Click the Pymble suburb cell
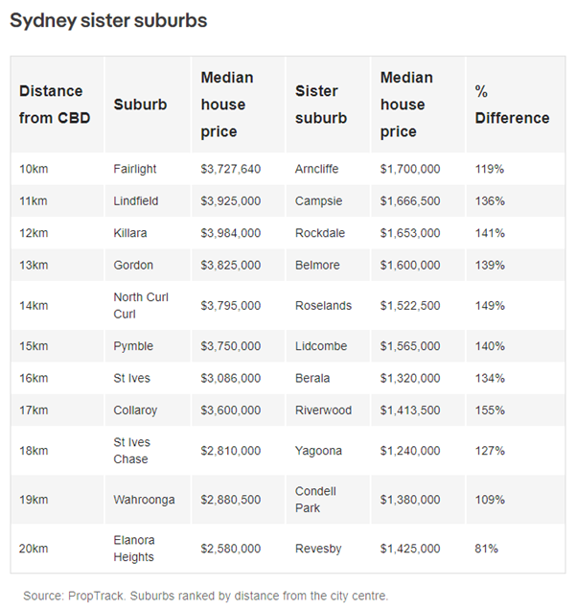 133,346
